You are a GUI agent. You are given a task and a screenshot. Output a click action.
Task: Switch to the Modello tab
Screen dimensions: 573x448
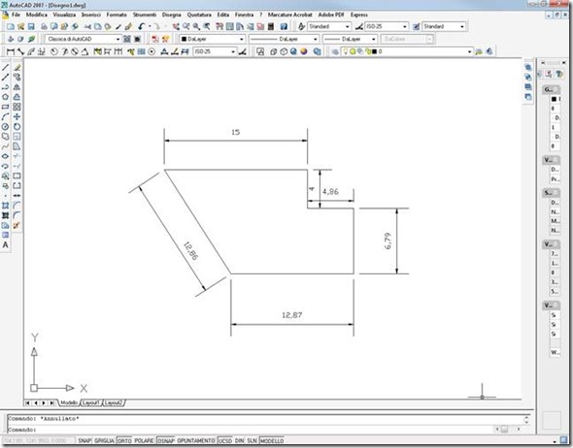(69, 402)
